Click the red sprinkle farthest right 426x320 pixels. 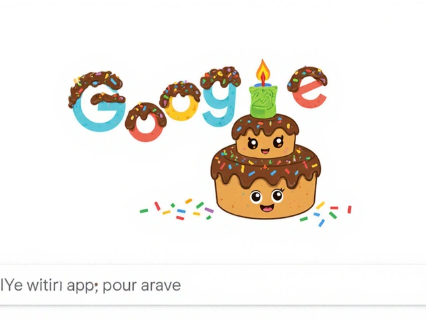(349, 209)
